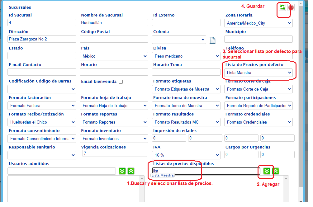Click the Usuarios admitidos search field
Viewport: 313px width, 207px height.
pyautogui.click(x=61, y=171)
